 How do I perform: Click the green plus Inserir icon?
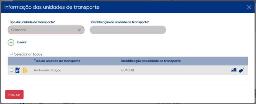click(x=11, y=42)
